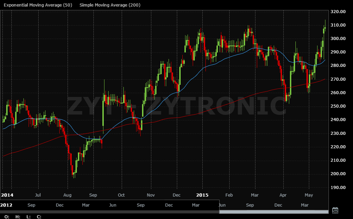
Task: Select the 2015 label on the main time axis
Action: [x=202, y=195]
